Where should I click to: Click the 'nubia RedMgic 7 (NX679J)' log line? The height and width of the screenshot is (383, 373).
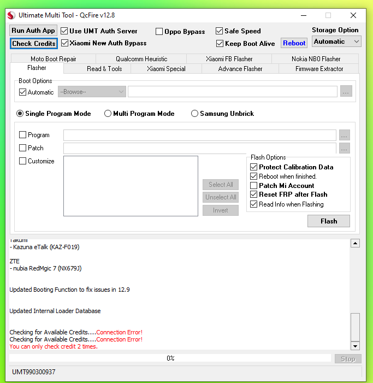(x=46, y=268)
